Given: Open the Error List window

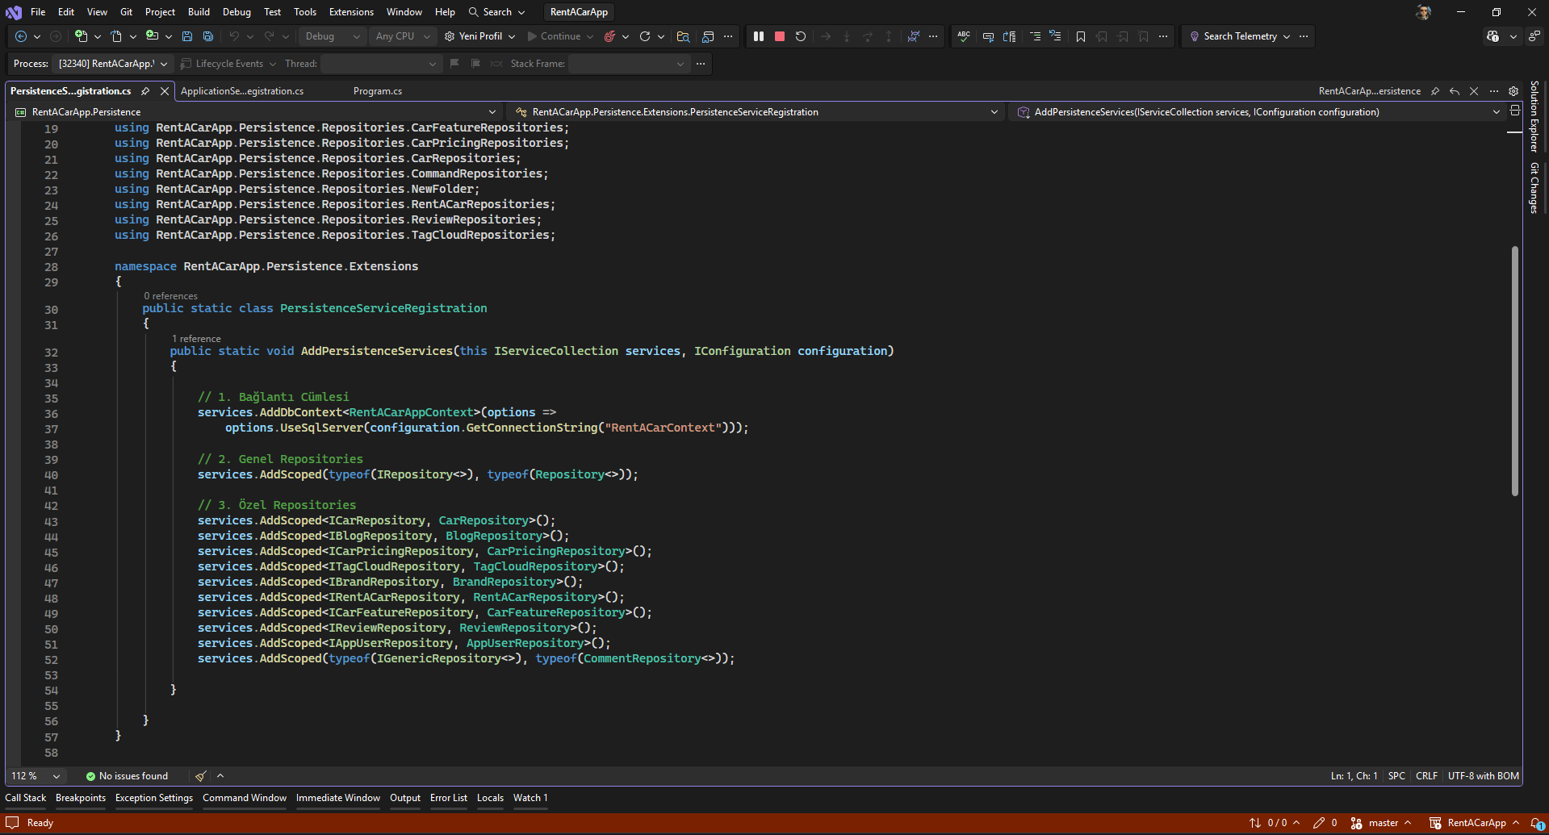Looking at the screenshot, I should (448, 798).
